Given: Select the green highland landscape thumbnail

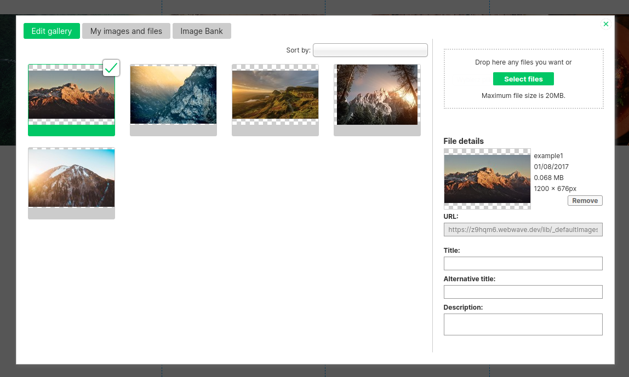Looking at the screenshot, I should point(275,95).
